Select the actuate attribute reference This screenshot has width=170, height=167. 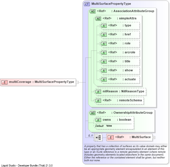(120, 79)
